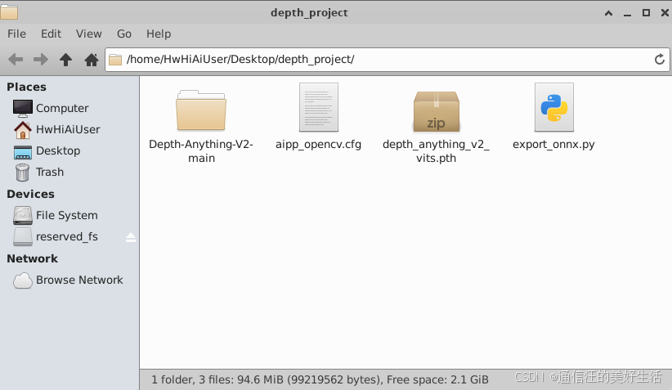The width and height of the screenshot is (672, 390).
Task: Go forward with the right arrow button
Action: [41, 60]
